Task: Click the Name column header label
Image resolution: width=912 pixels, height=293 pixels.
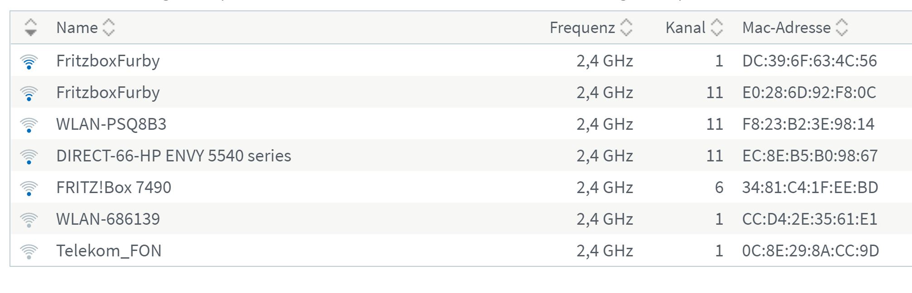Action: coord(77,28)
